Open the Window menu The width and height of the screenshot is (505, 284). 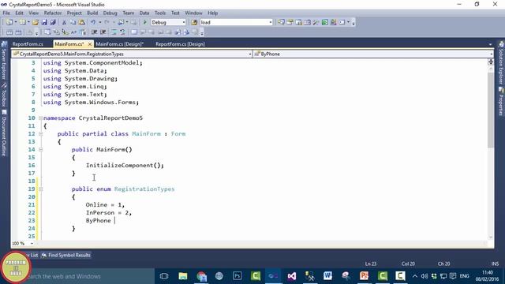tap(193, 13)
